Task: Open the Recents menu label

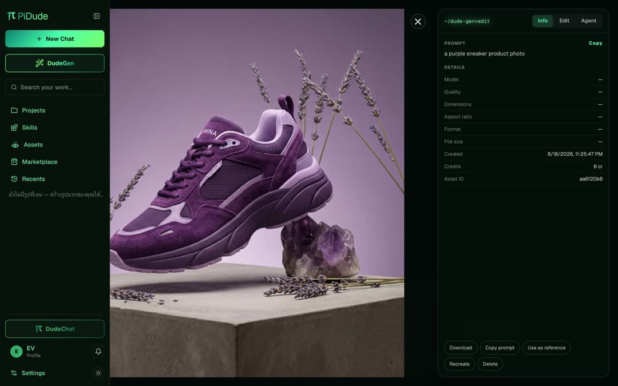Action: 34,179
